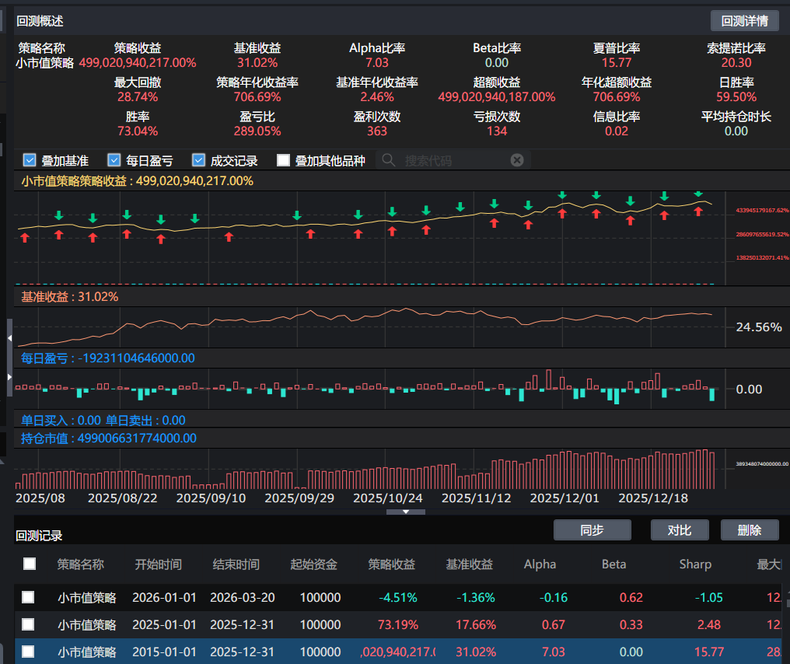Click the first green sell arrow on the strategy chart
The image size is (790, 664).
point(58,215)
